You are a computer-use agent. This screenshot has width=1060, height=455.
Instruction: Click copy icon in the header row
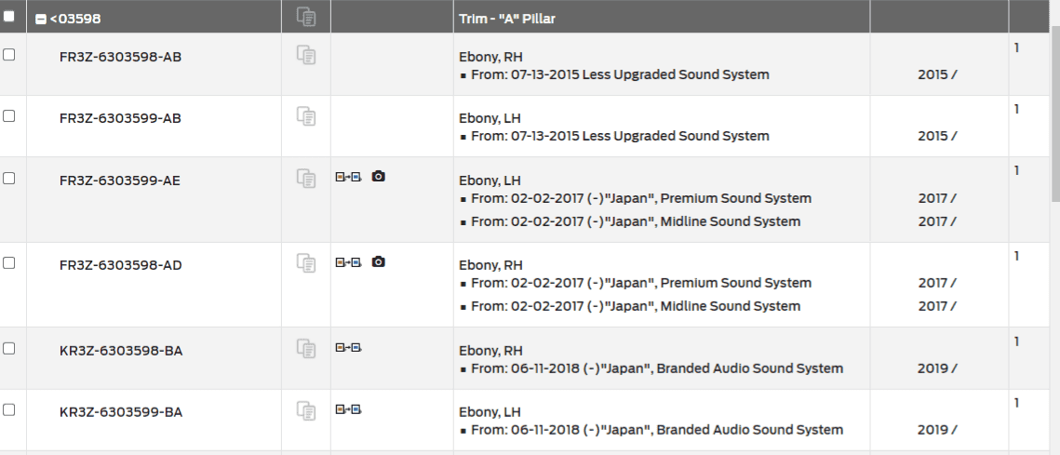point(306,16)
